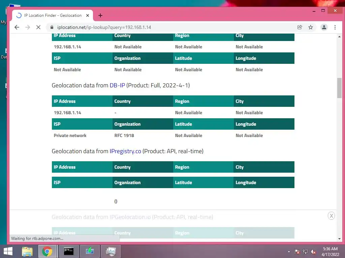Open the IPregistry.co link
345x258 pixels.
pyautogui.click(x=125, y=151)
